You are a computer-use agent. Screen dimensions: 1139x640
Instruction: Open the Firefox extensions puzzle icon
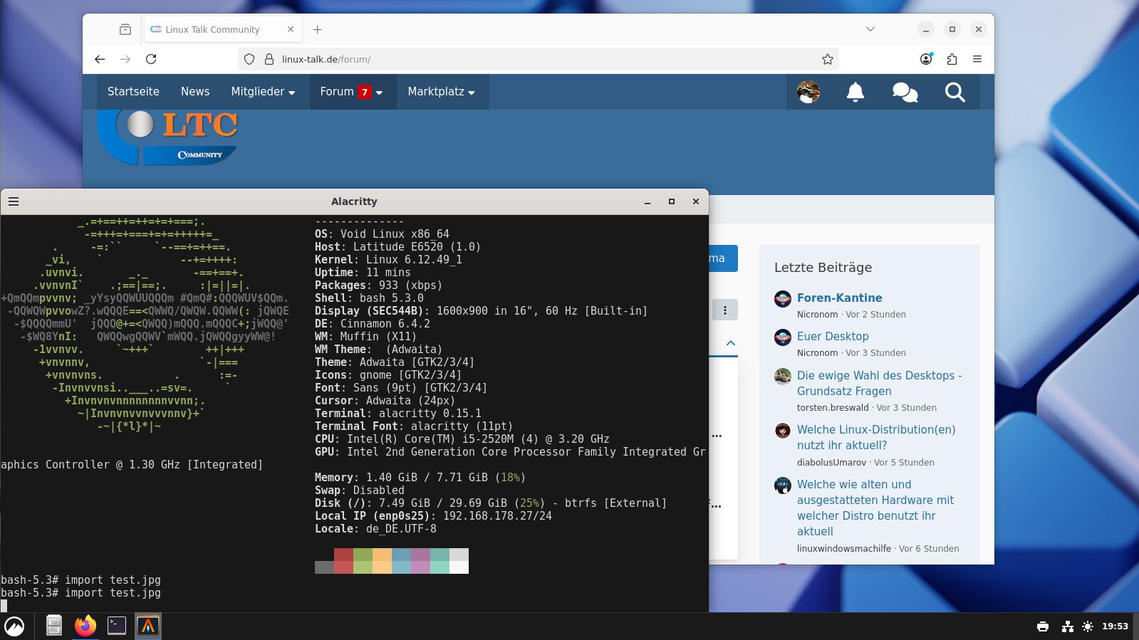coord(952,59)
